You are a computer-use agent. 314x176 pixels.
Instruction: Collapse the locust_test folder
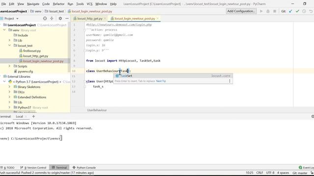click(9, 45)
